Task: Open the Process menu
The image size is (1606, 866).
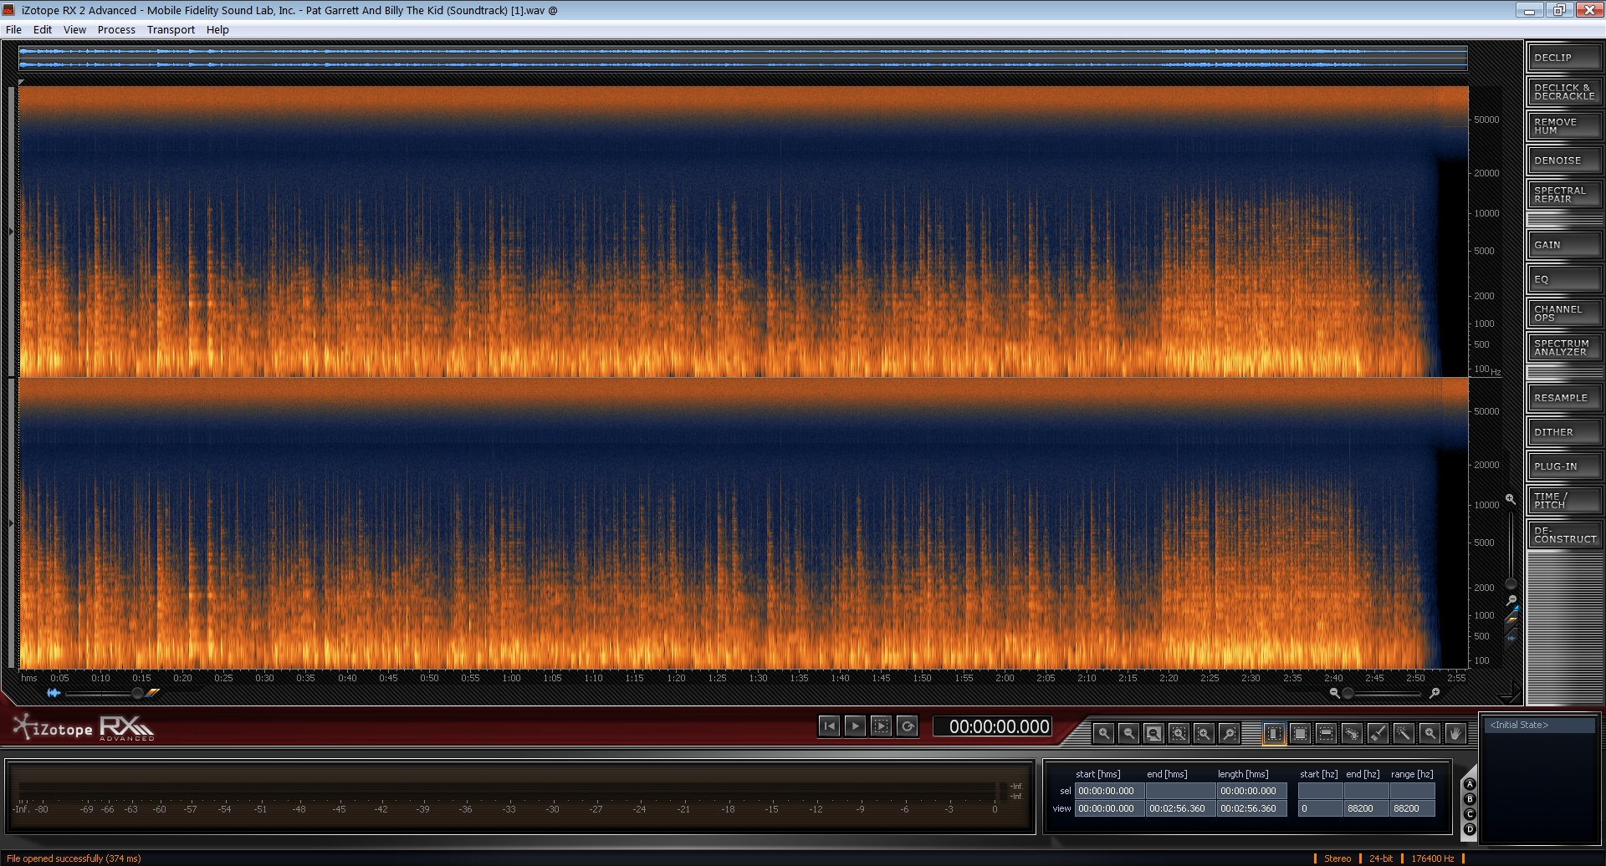Action: pyautogui.click(x=116, y=29)
